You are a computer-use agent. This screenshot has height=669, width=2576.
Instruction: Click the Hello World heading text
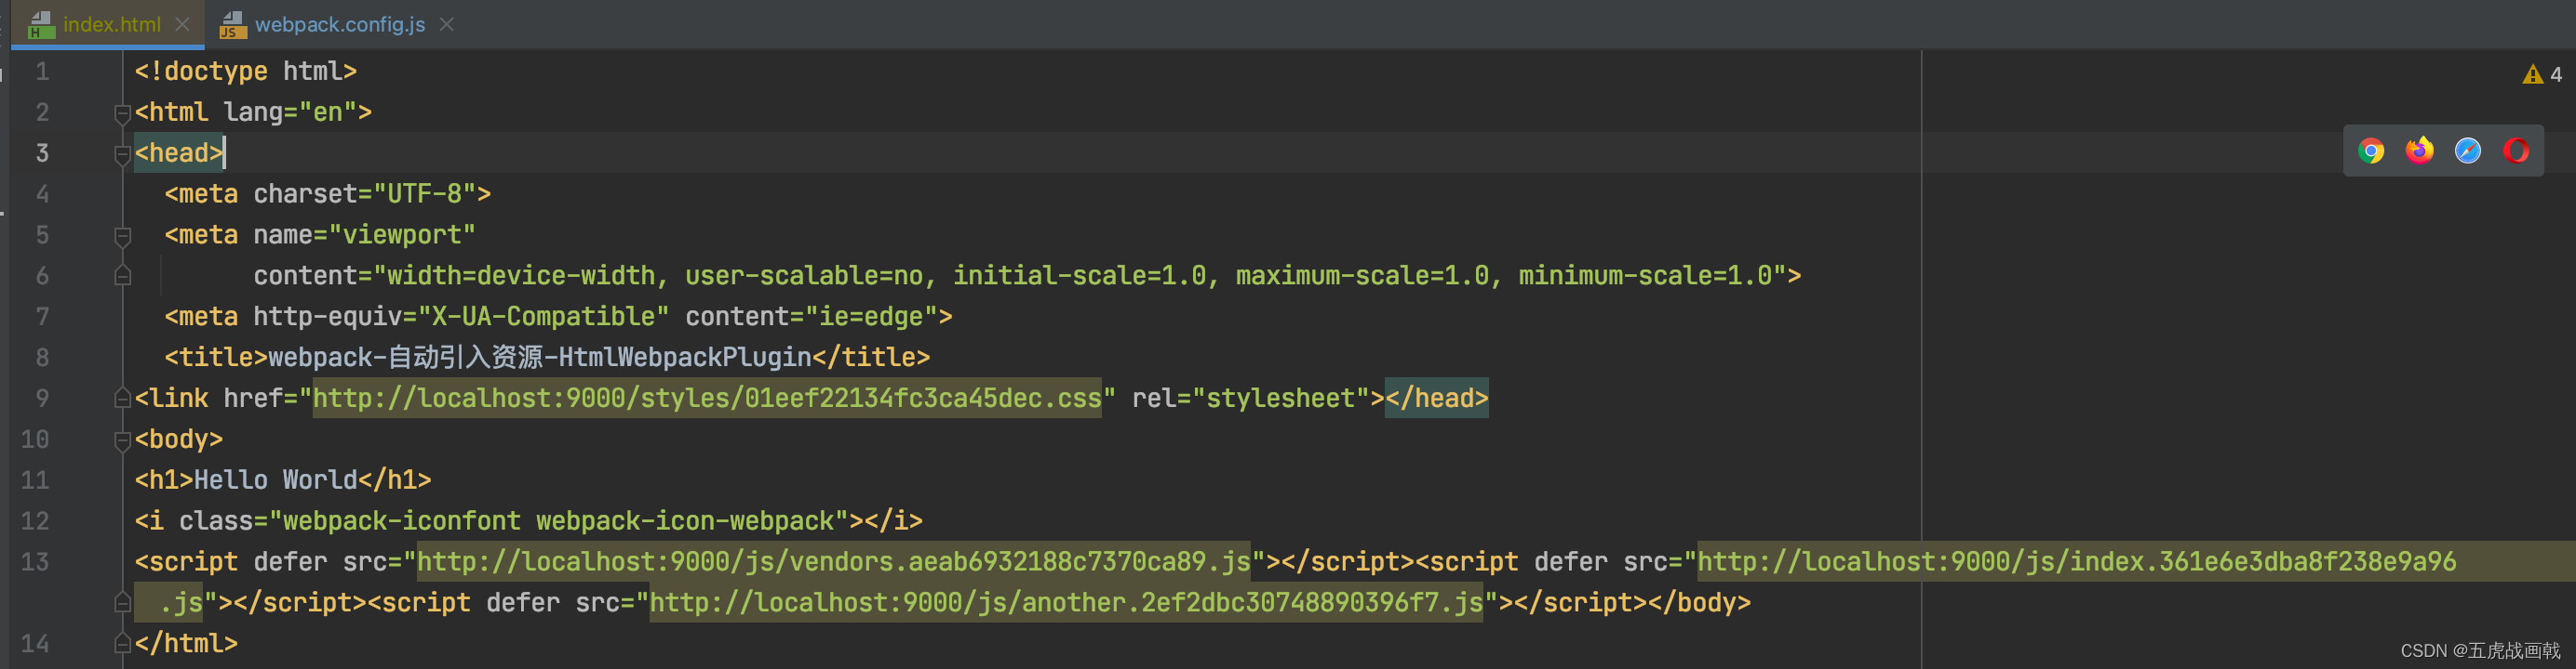[275, 480]
